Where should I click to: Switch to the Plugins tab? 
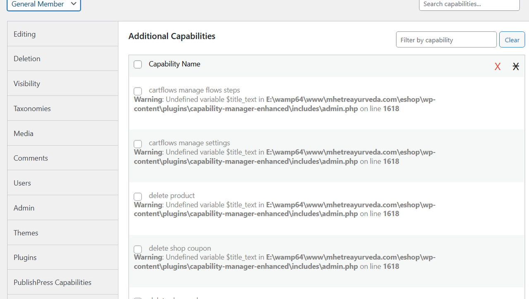coord(63,257)
